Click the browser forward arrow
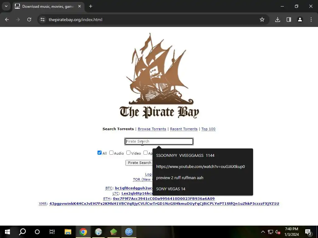The height and width of the screenshot is (238, 318). [x=18, y=20]
